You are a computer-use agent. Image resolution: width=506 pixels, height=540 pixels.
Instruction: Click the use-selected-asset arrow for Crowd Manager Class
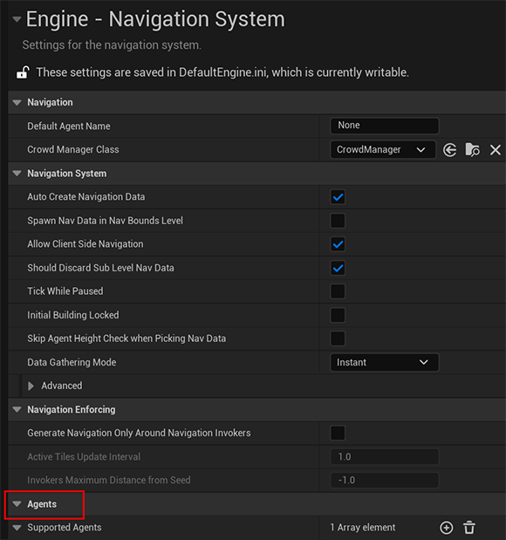450,150
